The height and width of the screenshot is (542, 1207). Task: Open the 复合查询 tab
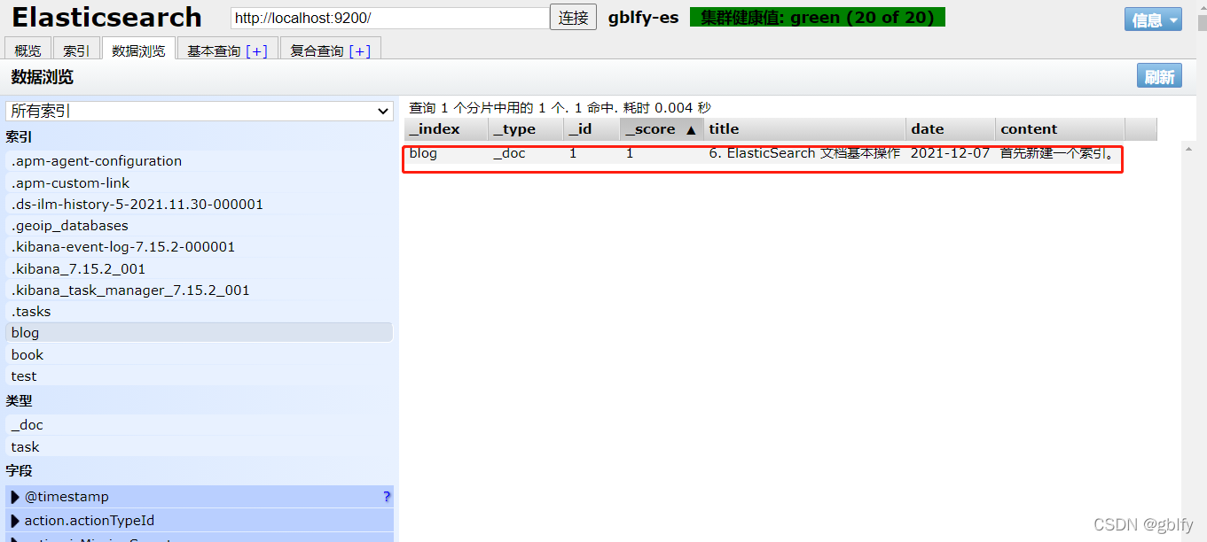point(317,51)
